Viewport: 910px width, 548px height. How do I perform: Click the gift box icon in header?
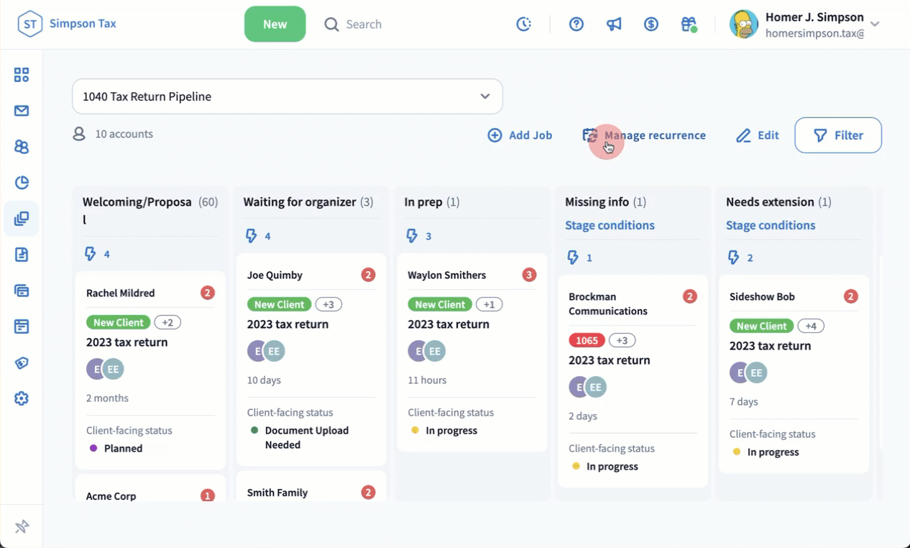point(689,24)
